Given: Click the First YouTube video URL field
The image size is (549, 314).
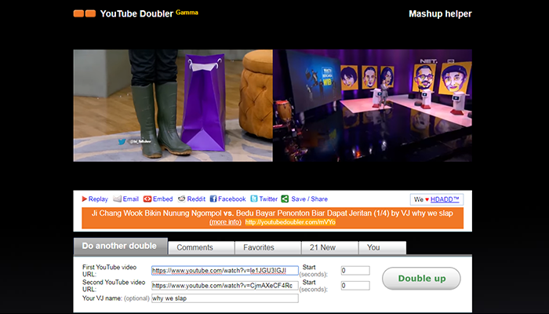Looking at the screenshot, I should 224,271.
